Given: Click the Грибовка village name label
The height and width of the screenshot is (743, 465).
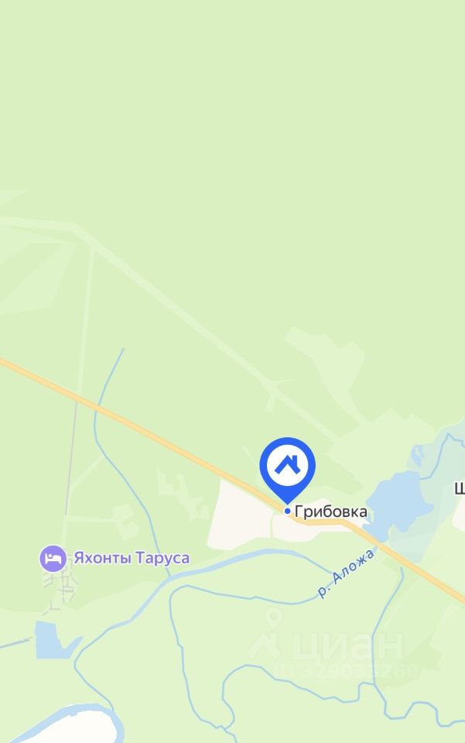Looking at the screenshot, I should (x=330, y=512).
